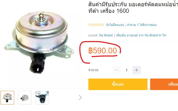Image resolution: width=178 pixels, height=111 pixels.
Task: Click the yellow ซื้อเลย buy now button
Action: pos(118,84)
